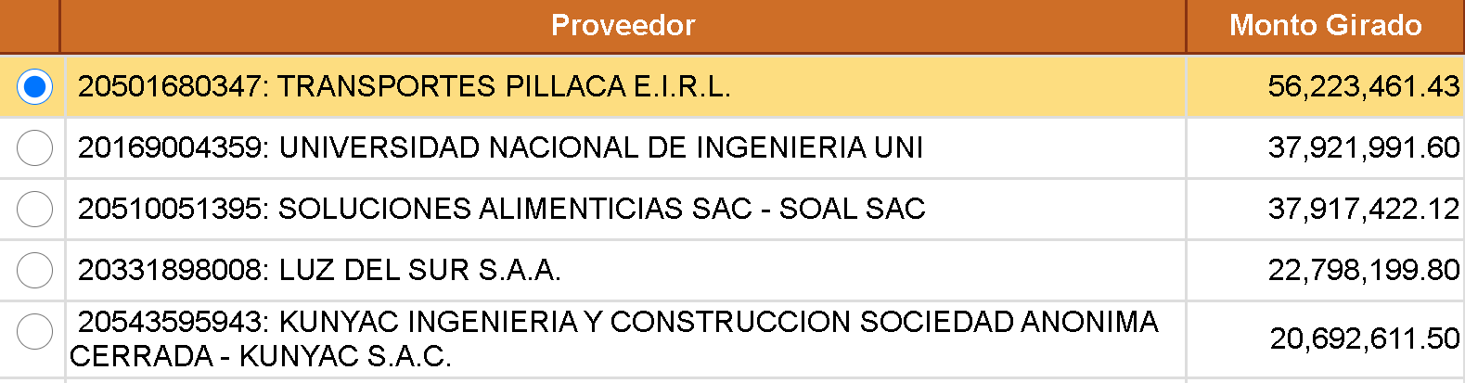This screenshot has width=1465, height=383.
Task: Click the amount 56,223,461.43
Action: coord(1363,86)
